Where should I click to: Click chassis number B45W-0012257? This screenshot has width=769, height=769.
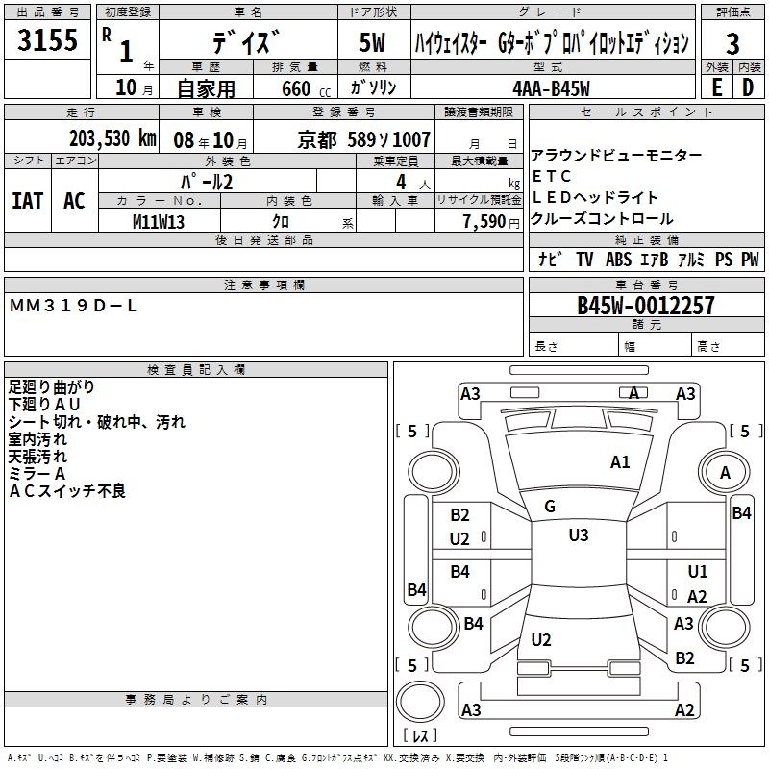[646, 305]
